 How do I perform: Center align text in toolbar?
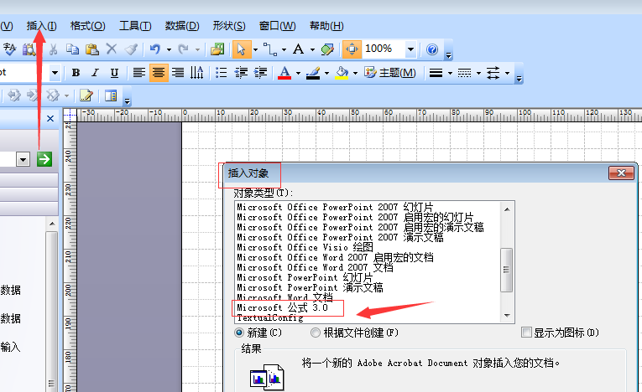(x=159, y=73)
